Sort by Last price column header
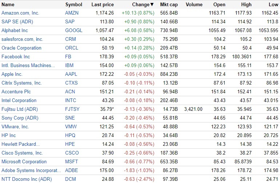Viewport: 280px width, 183px height. [x=103, y=5]
